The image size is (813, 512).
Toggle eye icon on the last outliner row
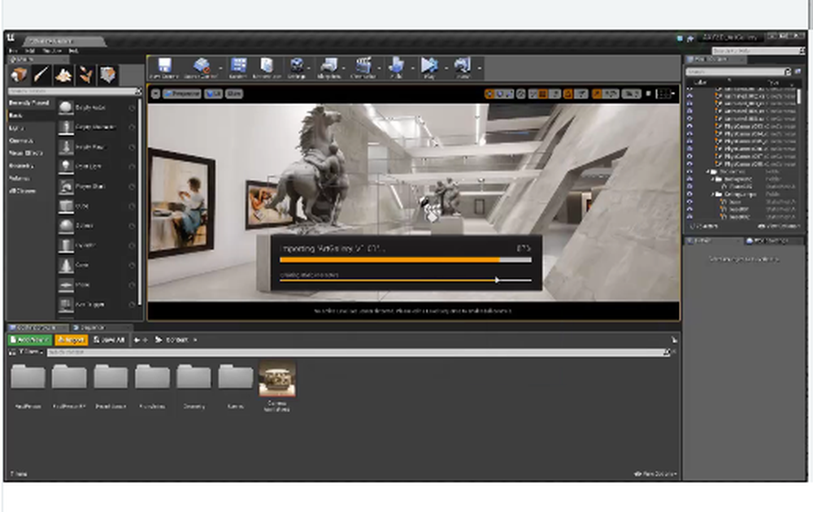click(689, 217)
